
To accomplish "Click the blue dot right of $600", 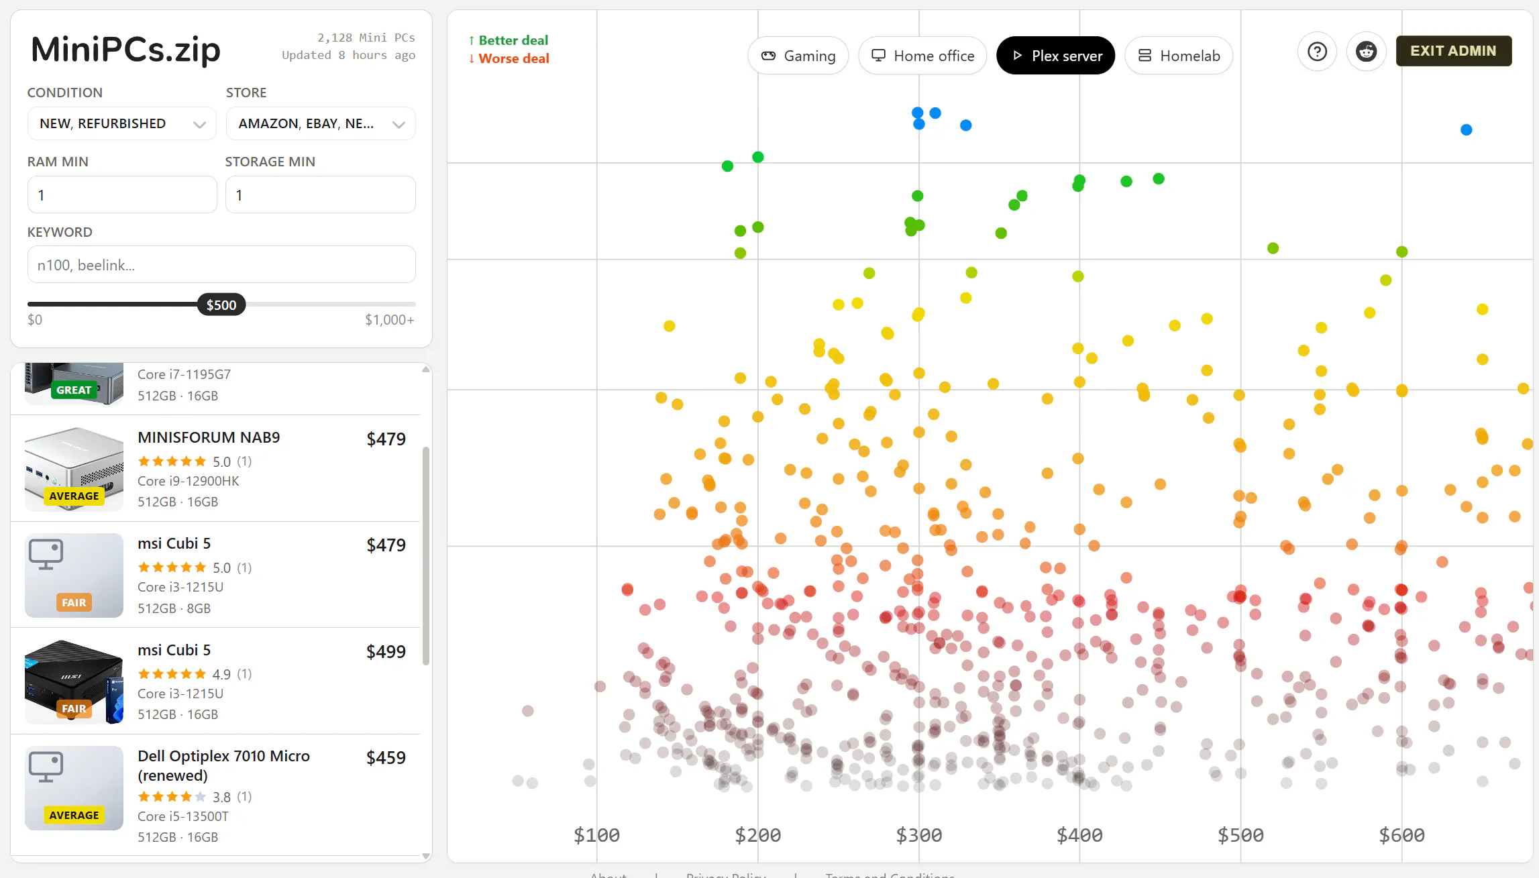I will click(1466, 130).
